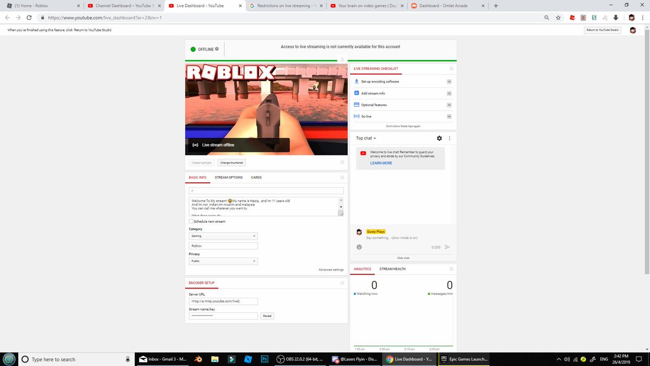Select the Analytics tab

362,269
